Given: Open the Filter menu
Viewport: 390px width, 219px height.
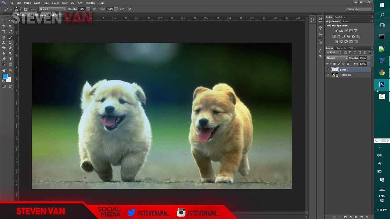Looking at the screenshot, I should (x=65, y=3).
